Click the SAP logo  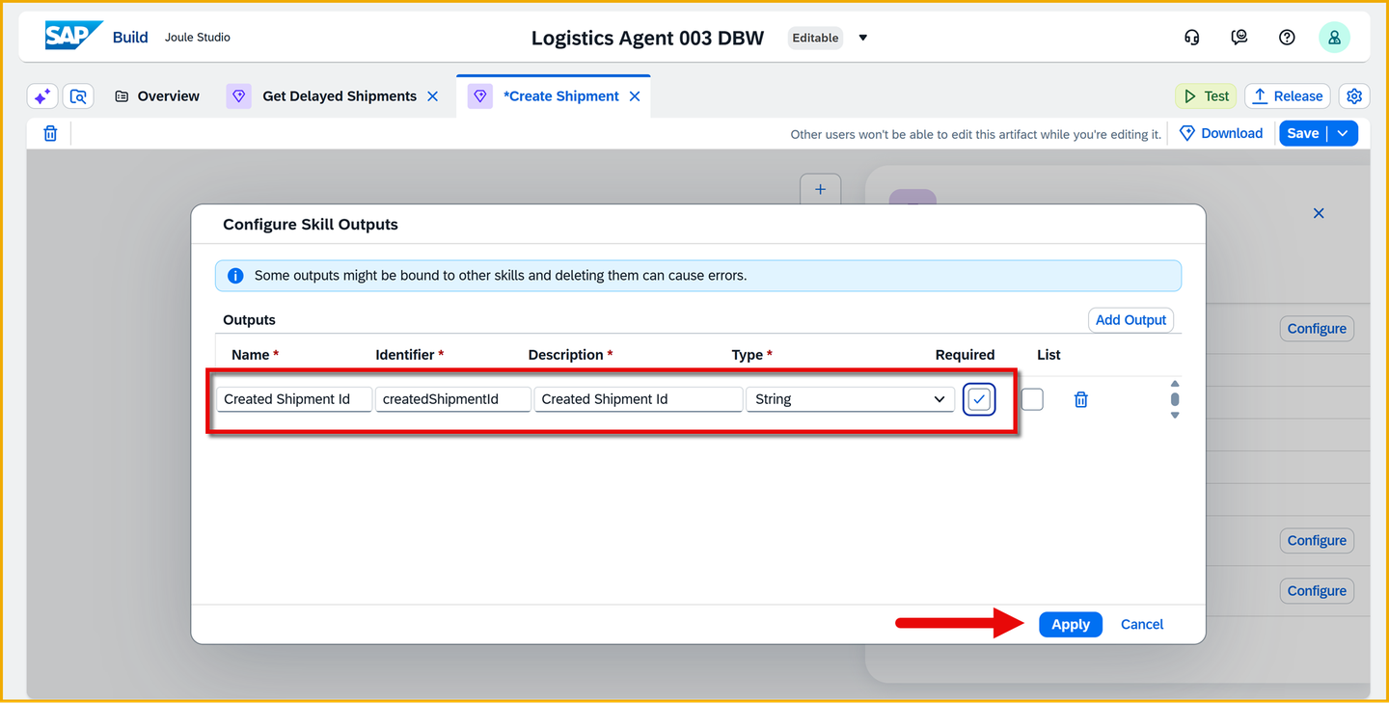coord(73,37)
